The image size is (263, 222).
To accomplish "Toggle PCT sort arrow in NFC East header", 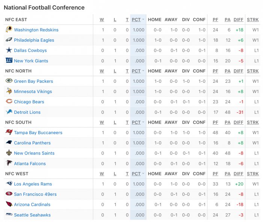I will (143, 19).
